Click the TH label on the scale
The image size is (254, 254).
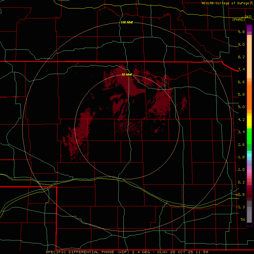click(242, 220)
